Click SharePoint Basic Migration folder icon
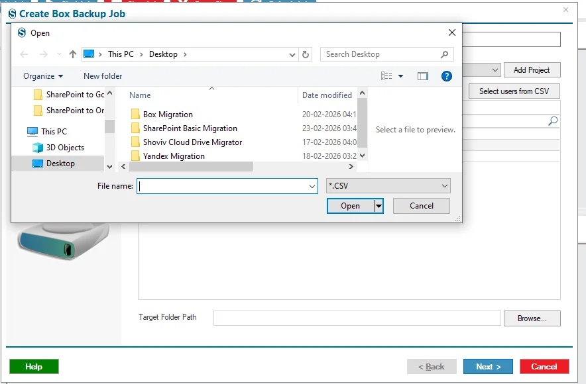 [135, 128]
